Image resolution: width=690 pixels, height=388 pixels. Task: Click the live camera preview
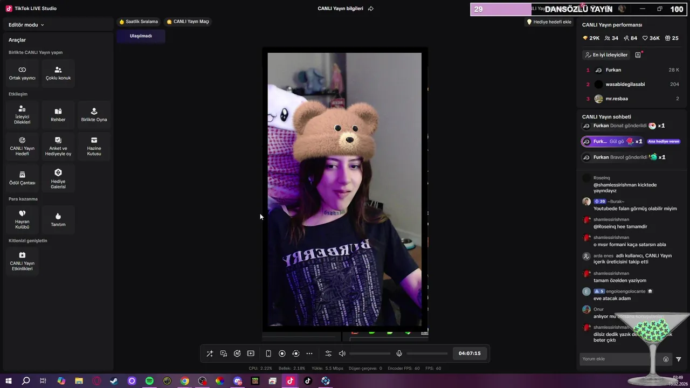click(x=344, y=189)
